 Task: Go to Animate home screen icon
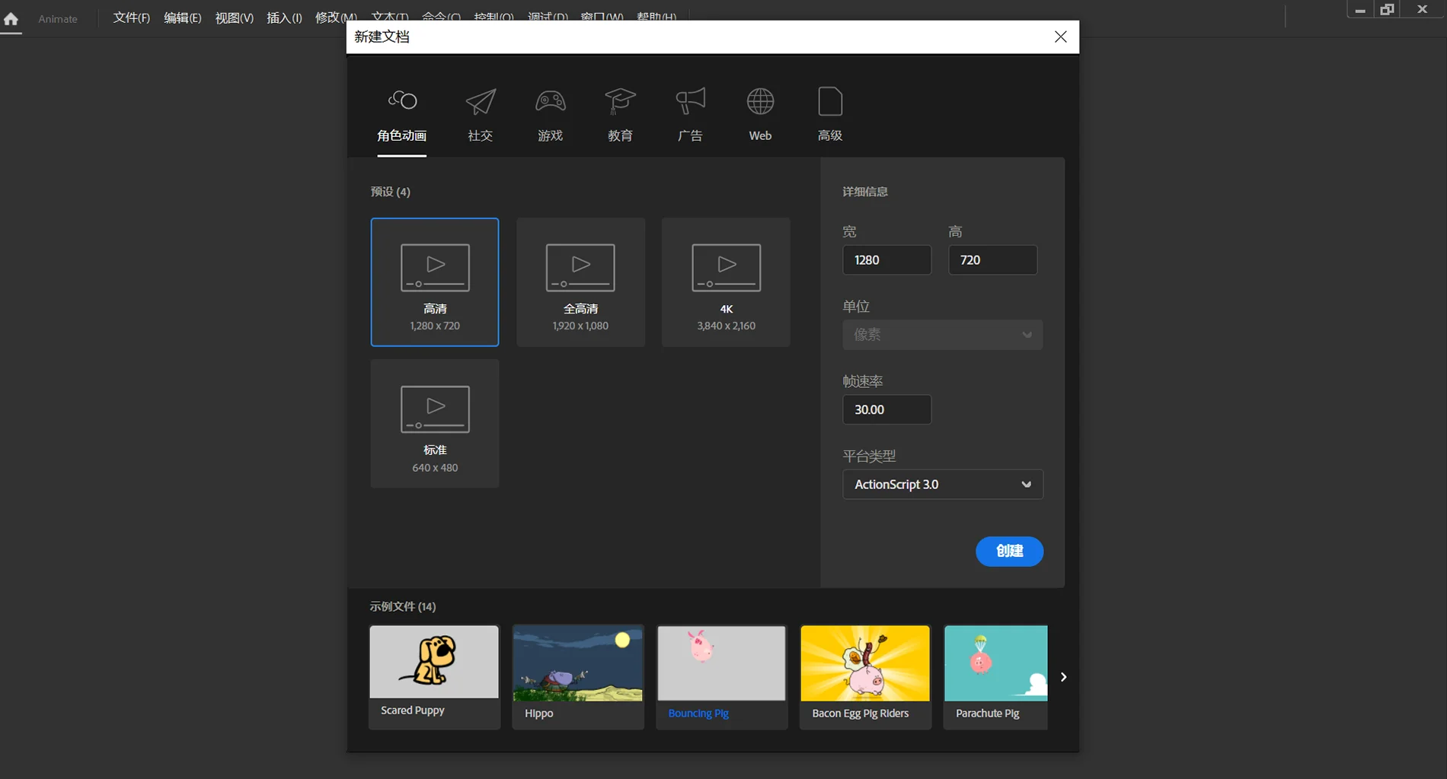click(x=11, y=19)
